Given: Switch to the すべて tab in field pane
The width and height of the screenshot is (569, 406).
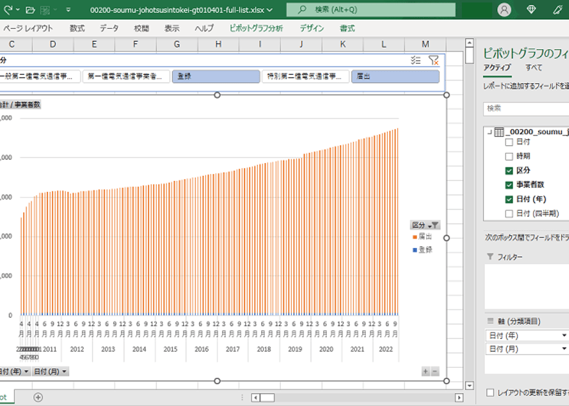Looking at the screenshot, I should 534,68.
